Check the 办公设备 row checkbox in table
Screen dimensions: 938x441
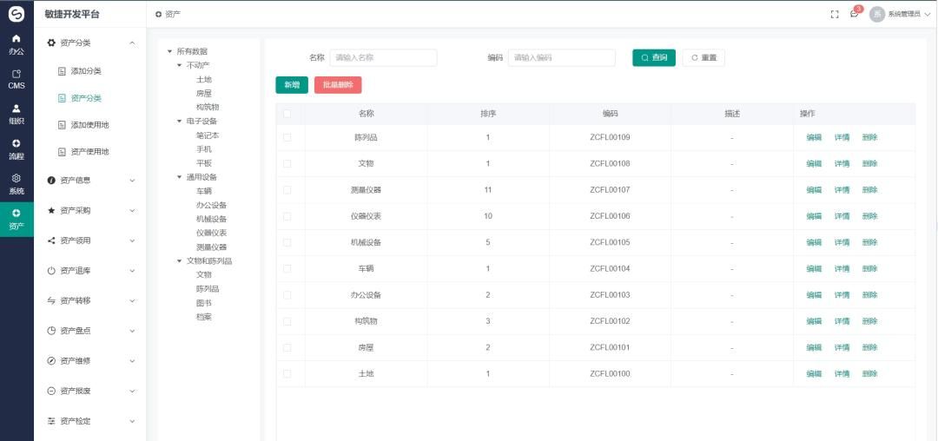[x=287, y=295]
